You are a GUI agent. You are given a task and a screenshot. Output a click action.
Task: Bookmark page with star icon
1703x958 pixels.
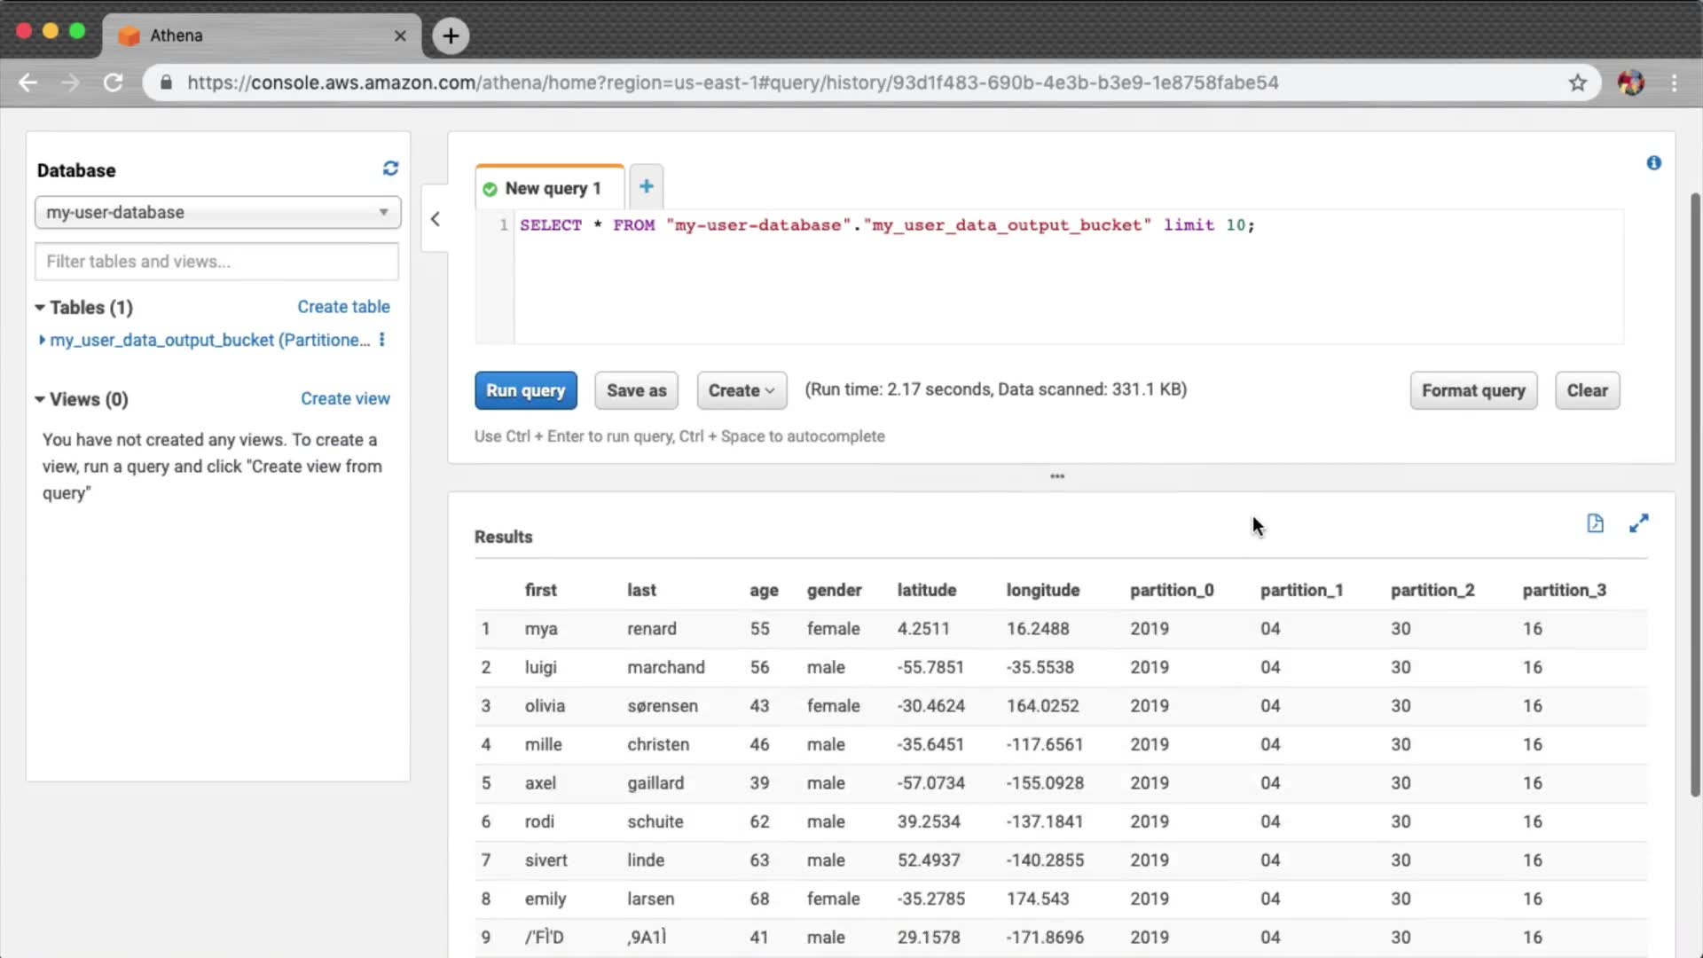1577,82
